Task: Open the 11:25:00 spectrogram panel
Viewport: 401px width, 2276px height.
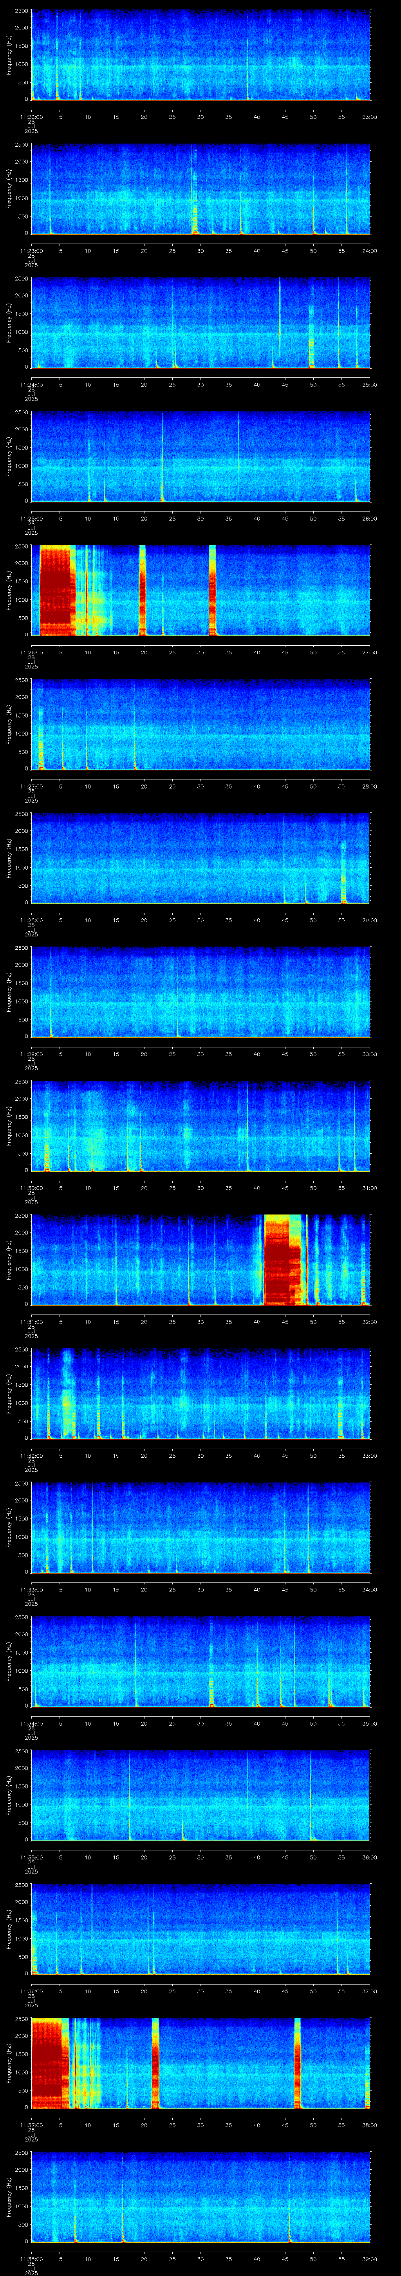Action: pyautogui.click(x=200, y=457)
